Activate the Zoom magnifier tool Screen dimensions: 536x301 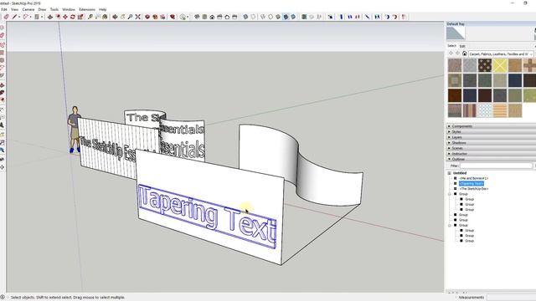pyautogui.click(x=130, y=17)
